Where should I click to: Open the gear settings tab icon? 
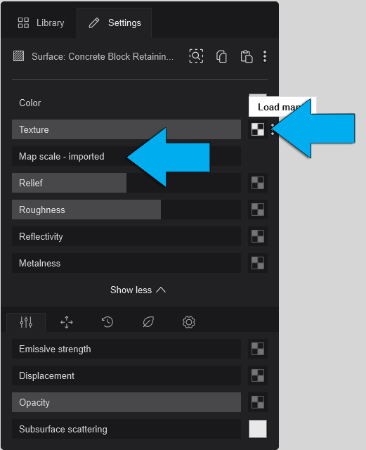pos(189,322)
